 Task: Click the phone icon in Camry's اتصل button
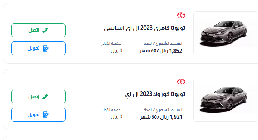click(45, 30)
